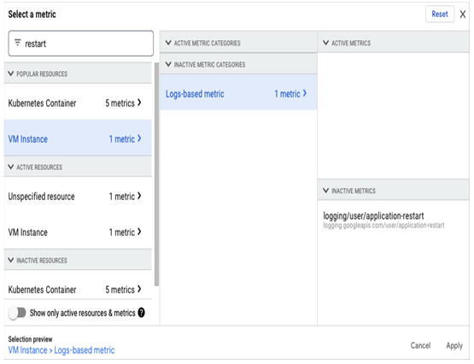The image size is (474, 364).
Task: Click the filter icon in the search box
Action: click(x=18, y=43)
